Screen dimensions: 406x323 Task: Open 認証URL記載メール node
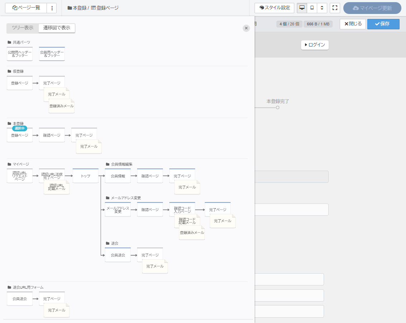tap(57, 187)
